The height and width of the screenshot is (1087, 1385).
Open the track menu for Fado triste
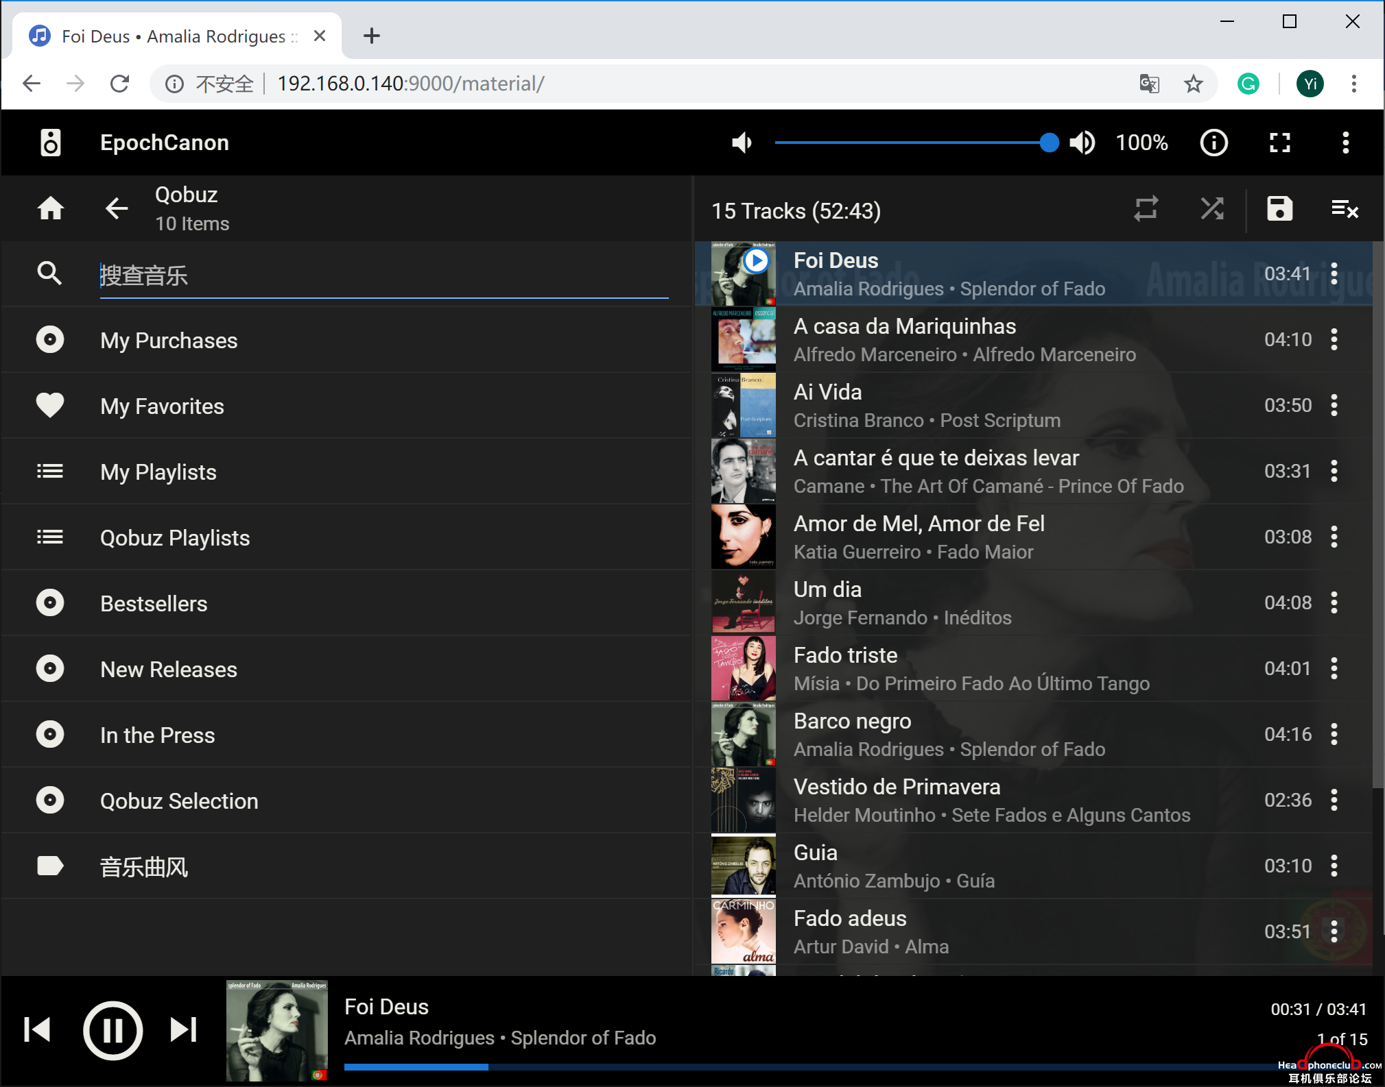[x=1334, y=668]
